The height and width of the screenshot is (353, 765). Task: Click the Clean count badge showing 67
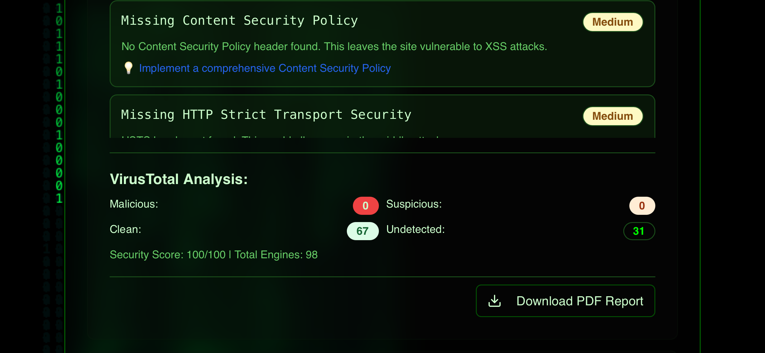[x=363, y=231]
